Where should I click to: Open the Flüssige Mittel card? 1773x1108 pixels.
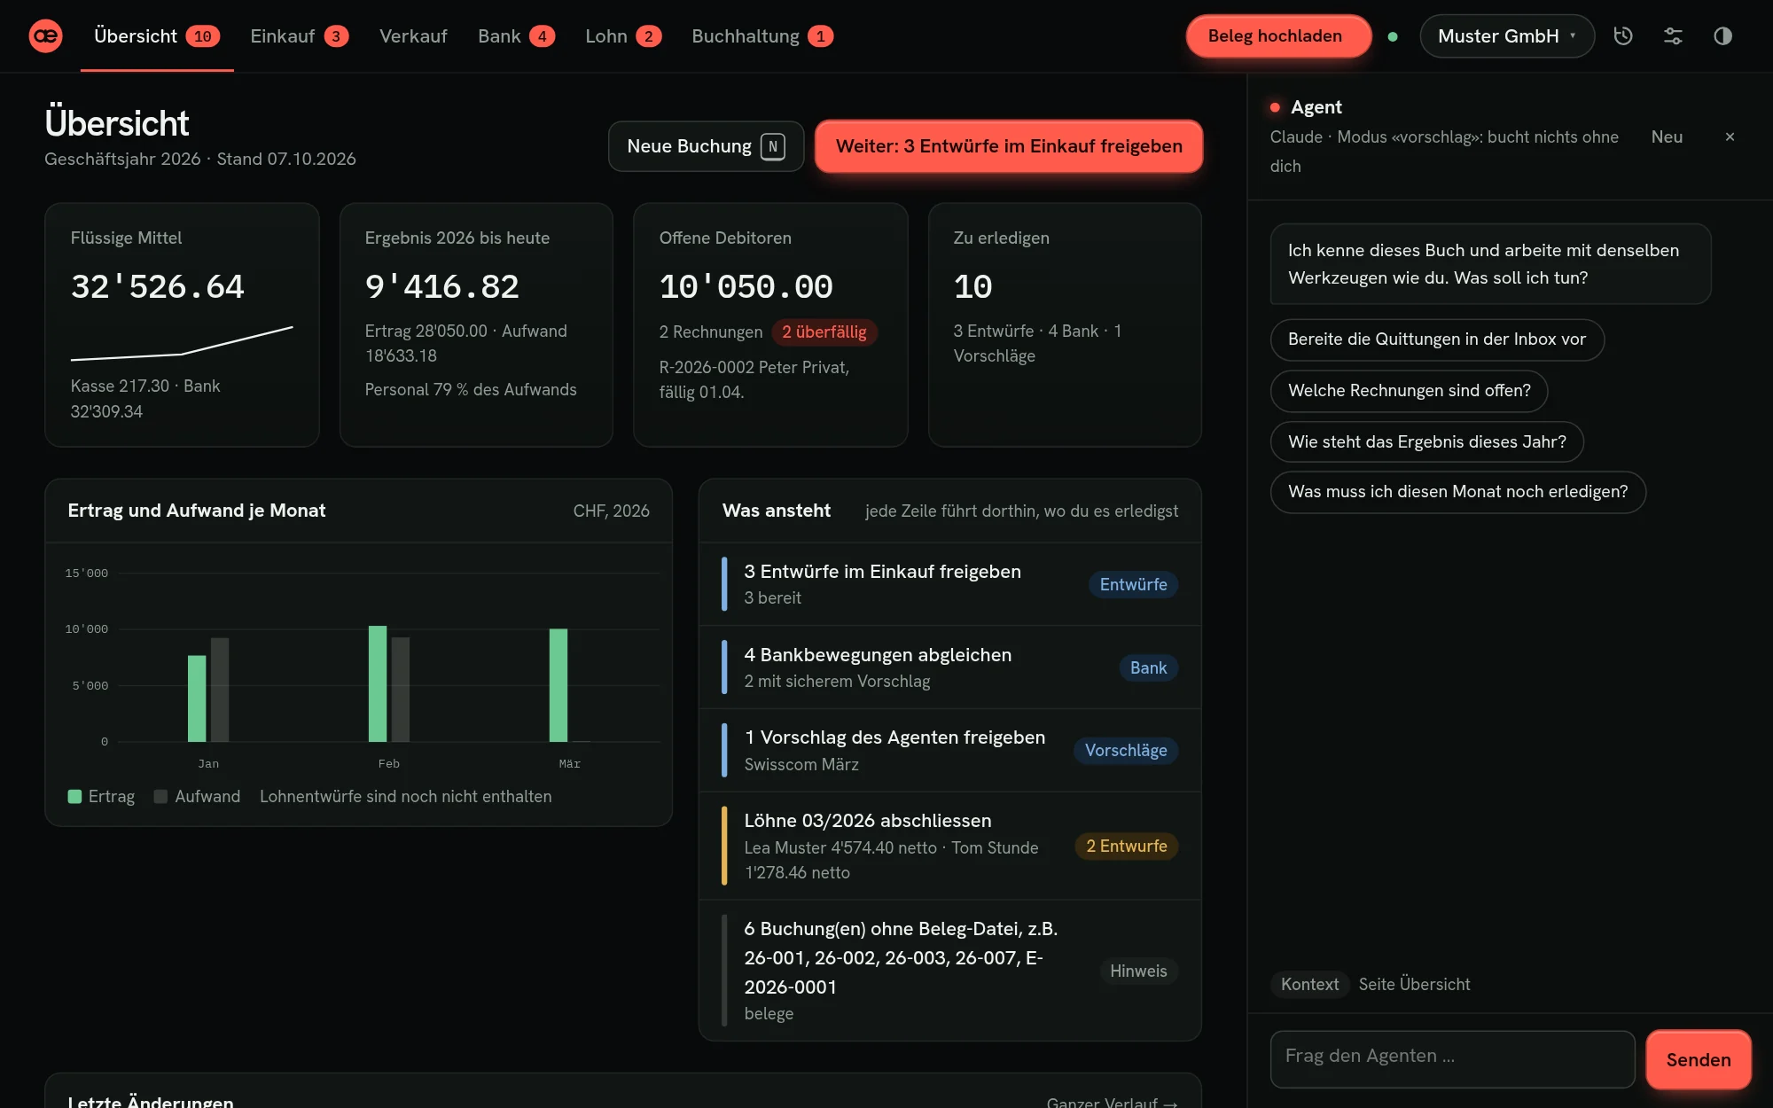coord(182,324)
